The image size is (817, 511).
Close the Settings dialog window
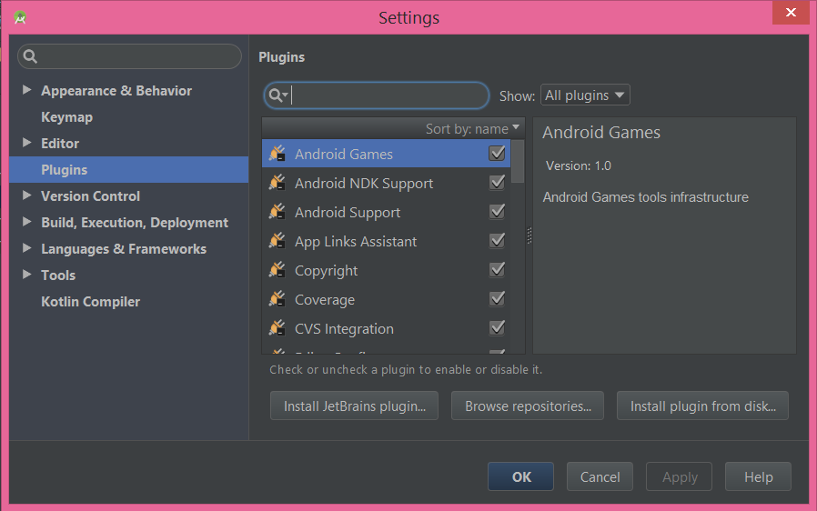click(791, 12)
